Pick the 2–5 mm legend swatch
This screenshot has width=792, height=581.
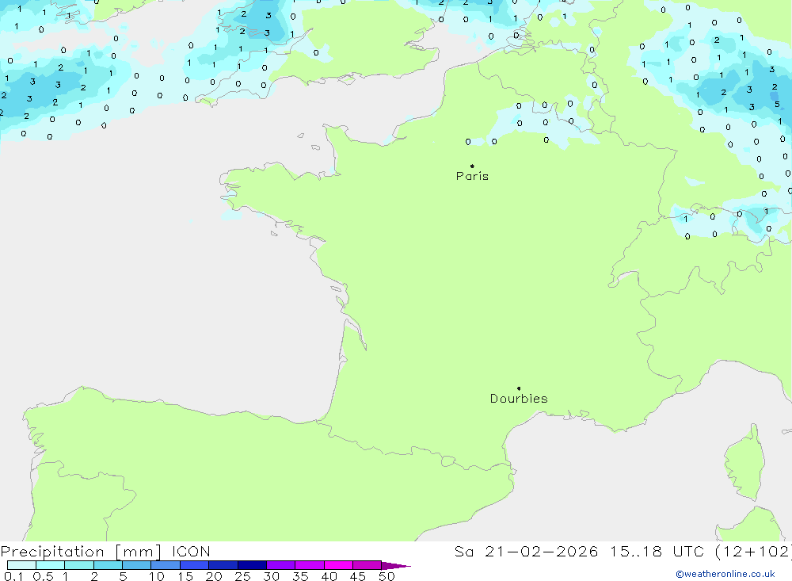click(x=108, y=565)
